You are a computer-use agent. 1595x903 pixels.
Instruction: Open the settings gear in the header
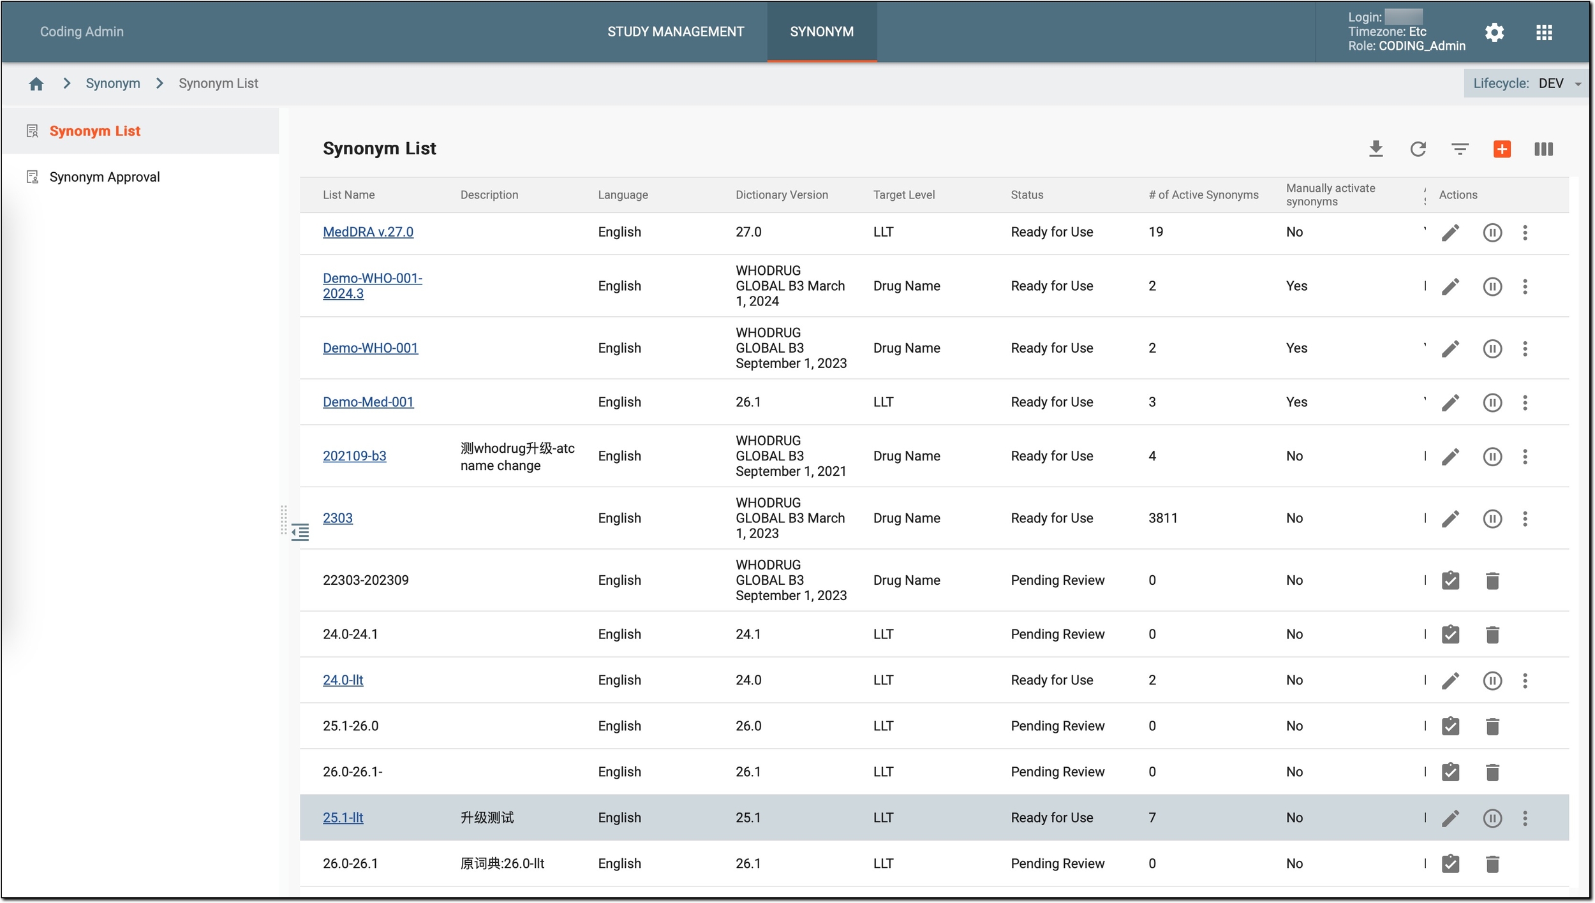point(1494,33)
